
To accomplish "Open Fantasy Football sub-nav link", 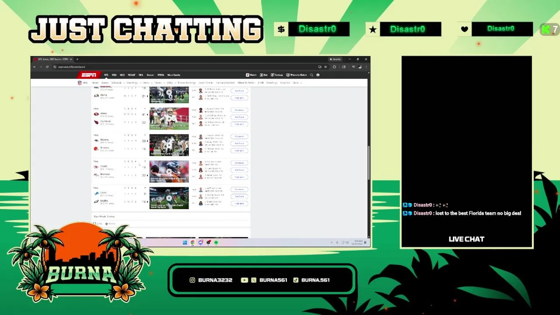I will [225, 83].
